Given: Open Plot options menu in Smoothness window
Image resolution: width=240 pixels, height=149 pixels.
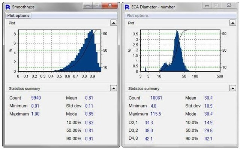Looking at the screenshot, I should tap(18, 16).
